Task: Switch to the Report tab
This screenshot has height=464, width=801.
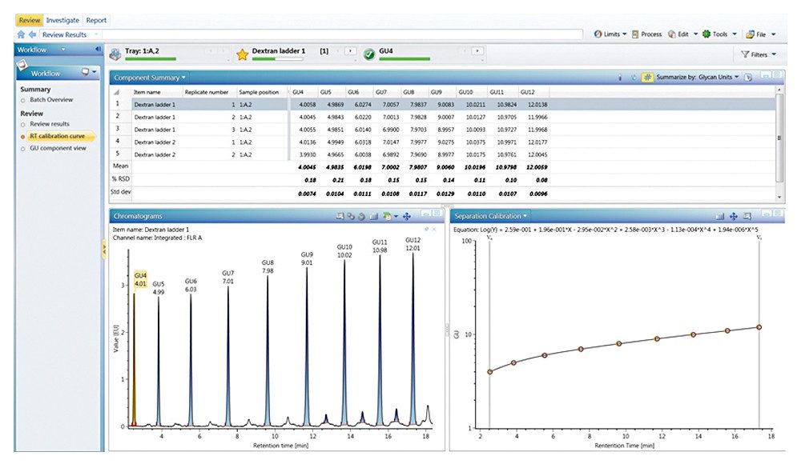Action: (x=96, y=21)
